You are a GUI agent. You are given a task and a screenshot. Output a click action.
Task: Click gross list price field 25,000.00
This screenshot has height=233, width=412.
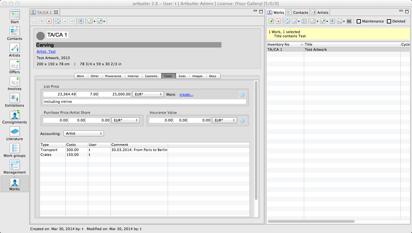click(x=115, y=94)
